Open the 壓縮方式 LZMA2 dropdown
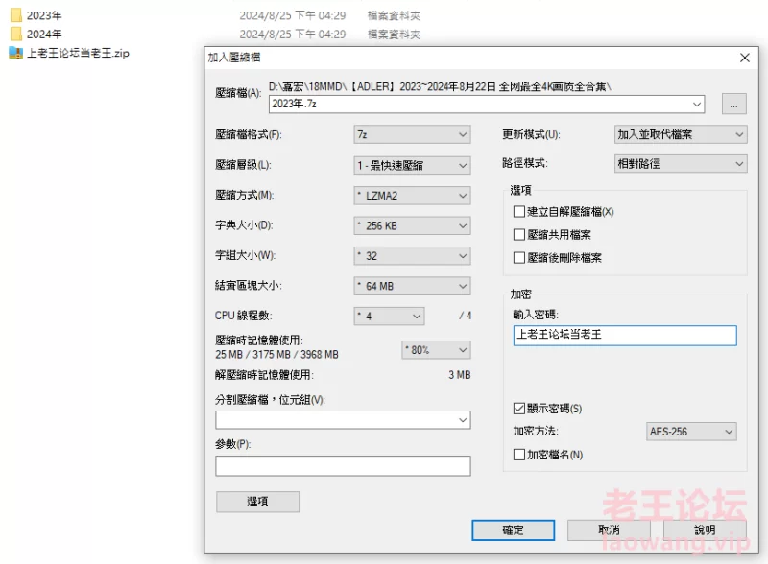Viewport: 768px width, 564px height. point(412,196)
